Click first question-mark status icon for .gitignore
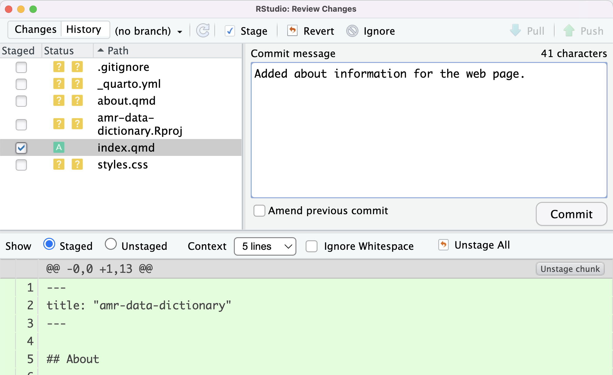 [x=59, y=67]
